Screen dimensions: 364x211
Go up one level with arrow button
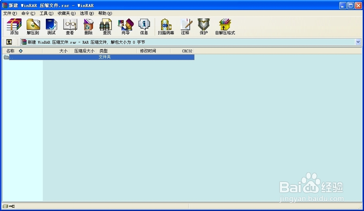(x=9, y=42)
